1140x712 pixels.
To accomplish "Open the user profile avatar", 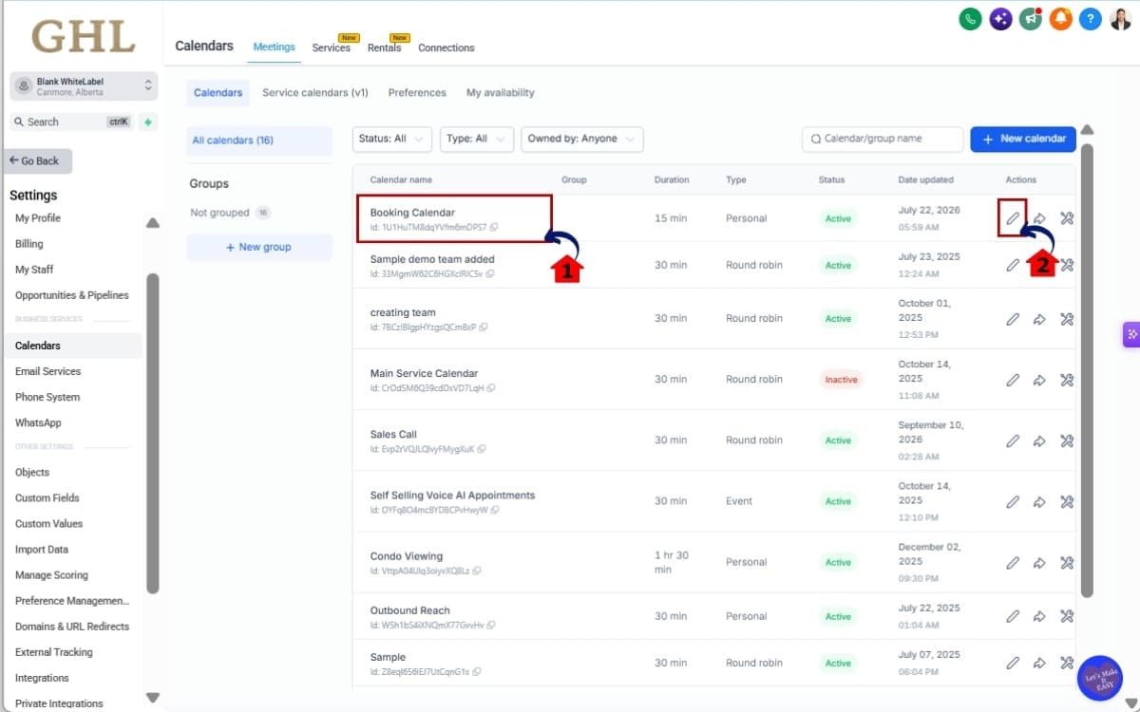I will (x=1121, y=18).
